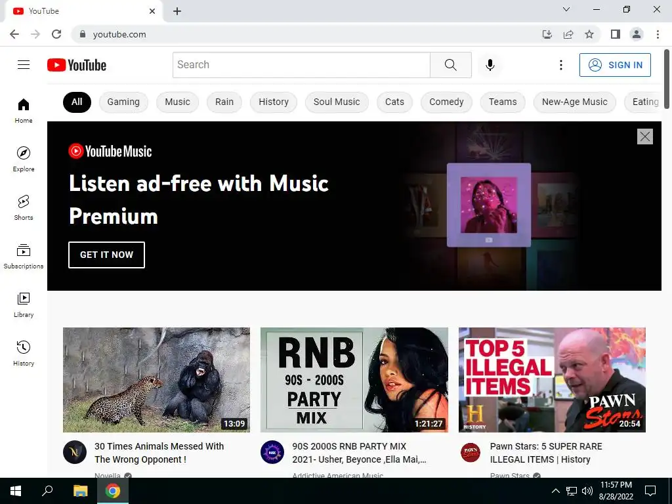Select the Gaming filter chip
Image resolution: width=672 pixels, height=504 pixels.
(123, 102)
